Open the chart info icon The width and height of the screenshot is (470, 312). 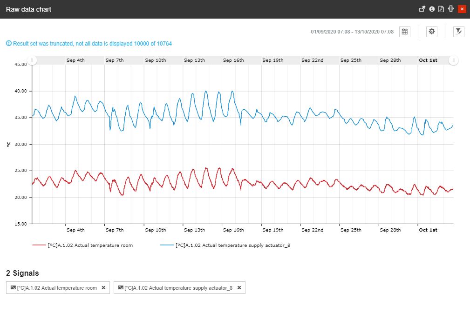tap(432, 9)
